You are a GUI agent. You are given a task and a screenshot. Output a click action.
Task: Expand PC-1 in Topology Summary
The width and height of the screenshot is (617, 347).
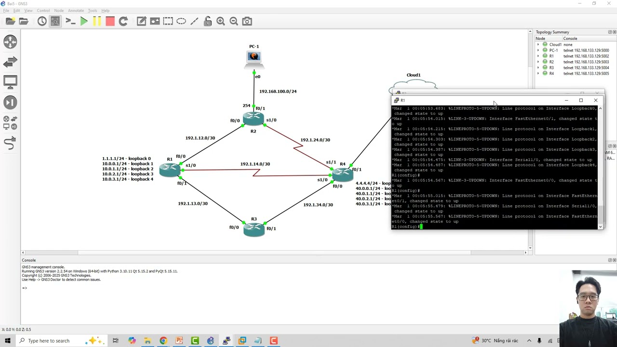point(538,50)
